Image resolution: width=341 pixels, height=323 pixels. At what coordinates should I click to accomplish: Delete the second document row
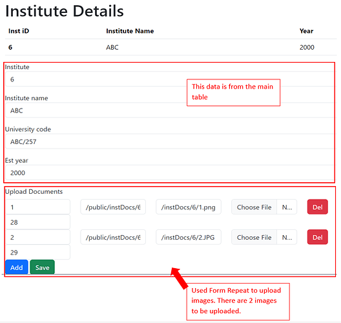pos(317,237)
